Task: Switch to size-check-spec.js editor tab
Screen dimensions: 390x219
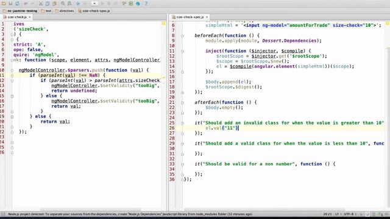Action: pos(190,17)
